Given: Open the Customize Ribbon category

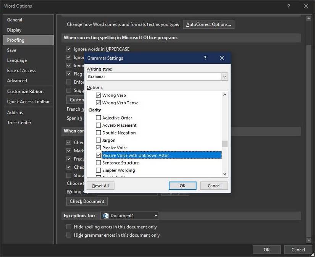Looking at the screenshot, I should tap(25, 92).
